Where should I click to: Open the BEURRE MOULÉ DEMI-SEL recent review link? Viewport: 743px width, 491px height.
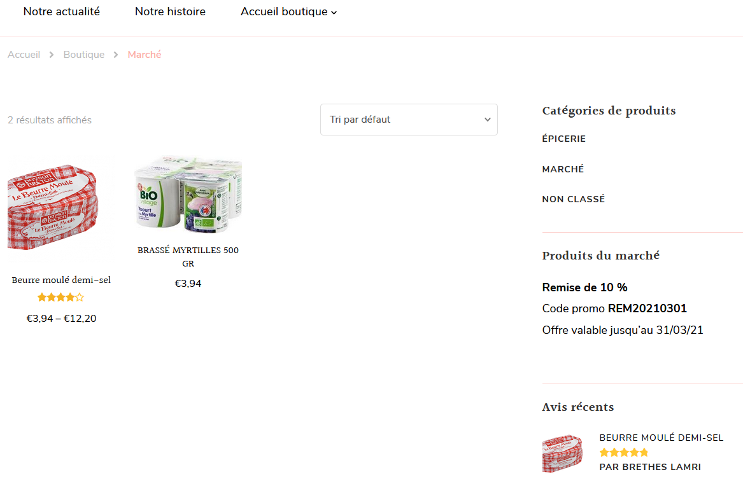661,438
